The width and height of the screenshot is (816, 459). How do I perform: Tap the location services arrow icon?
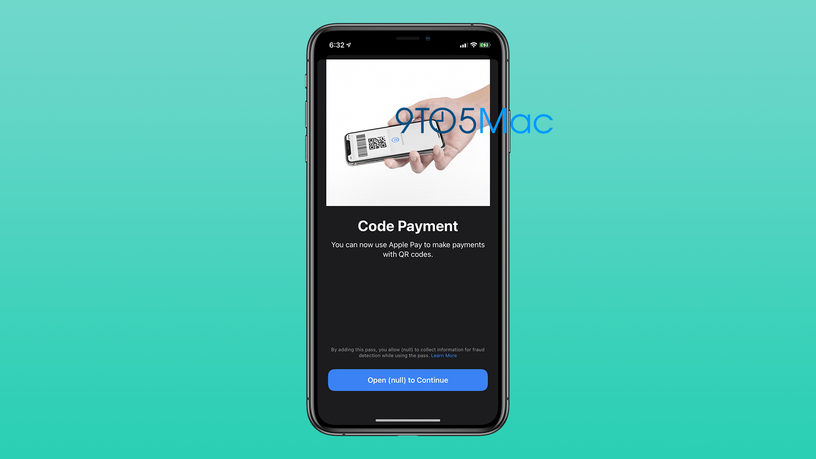[x=349, y=45]
